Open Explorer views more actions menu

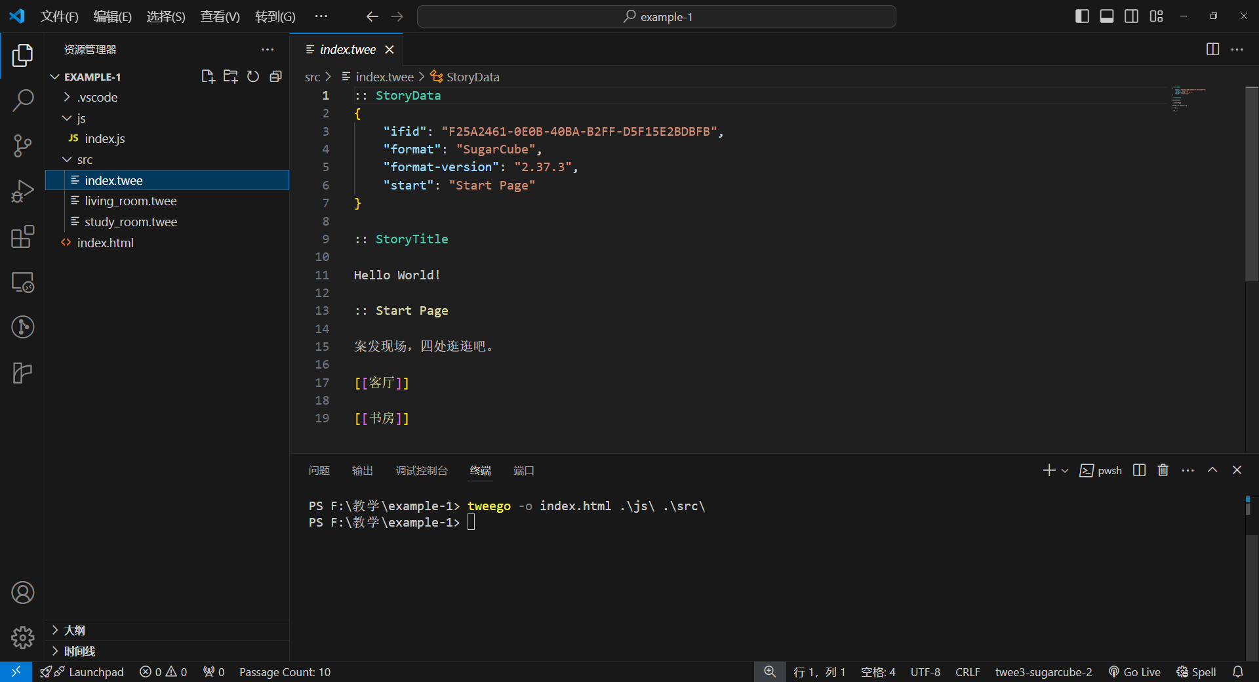(x=268, y=49)
